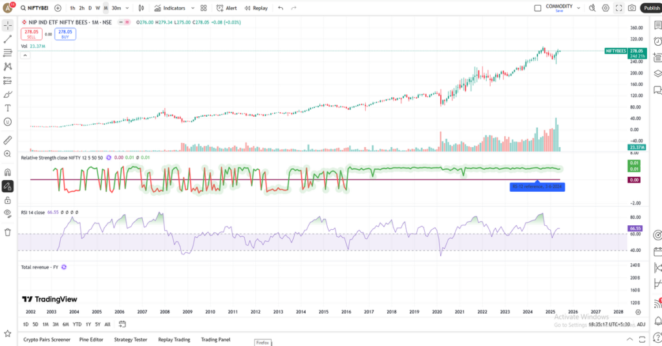Switch to the 1h timeframe
This screenshot has width=662, height=346.
point(72,8)
